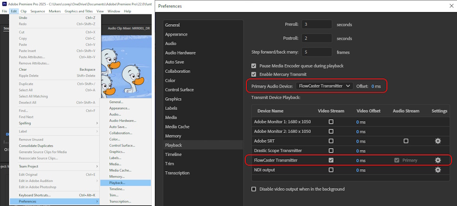Expand the Label submenu
Screen dimensions: 457x206
55,132
